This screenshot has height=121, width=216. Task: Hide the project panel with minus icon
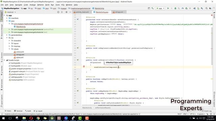click(x=70, y=12)
